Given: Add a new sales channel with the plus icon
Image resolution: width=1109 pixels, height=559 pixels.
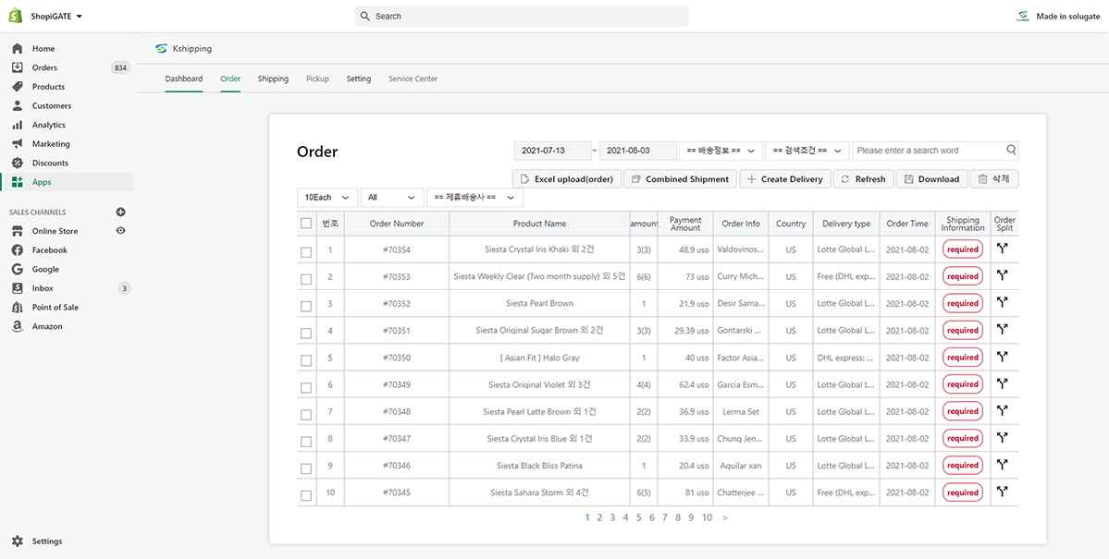Looking at the screenshot, I should tap(120, 212).
